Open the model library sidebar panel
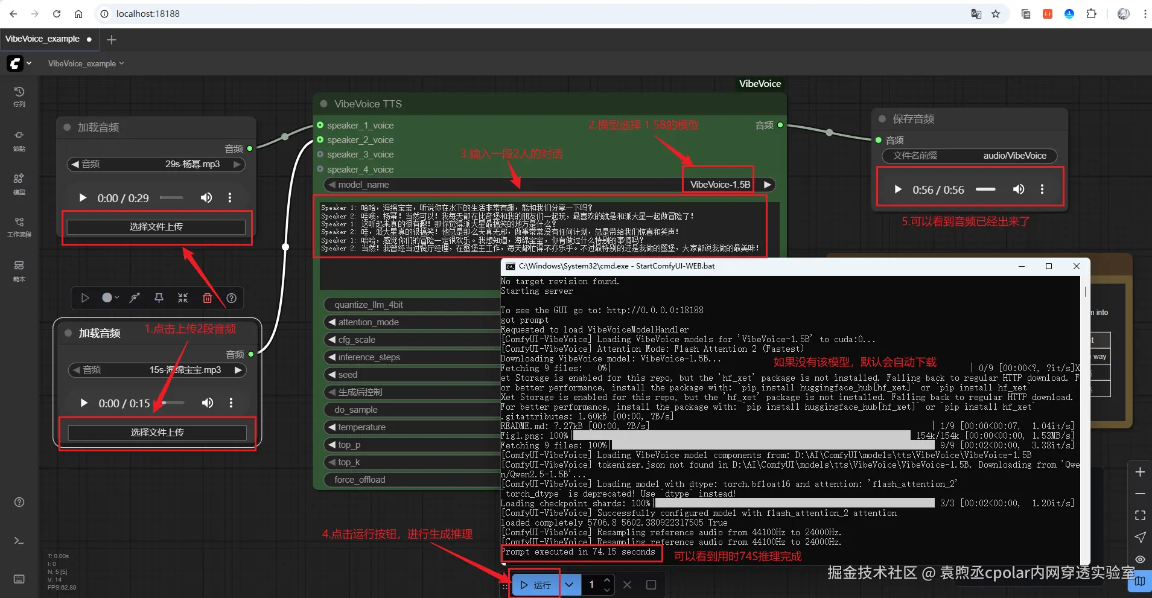The width and height of the screenshot is (1152, 598). tap(19, 183)
